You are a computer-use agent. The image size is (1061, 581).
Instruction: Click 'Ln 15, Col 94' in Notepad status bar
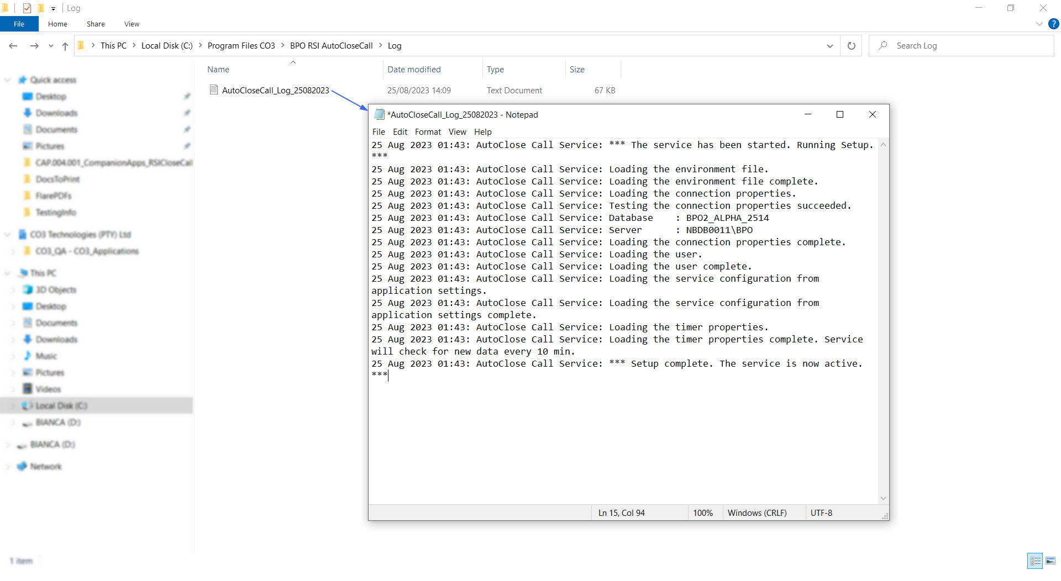622,513
